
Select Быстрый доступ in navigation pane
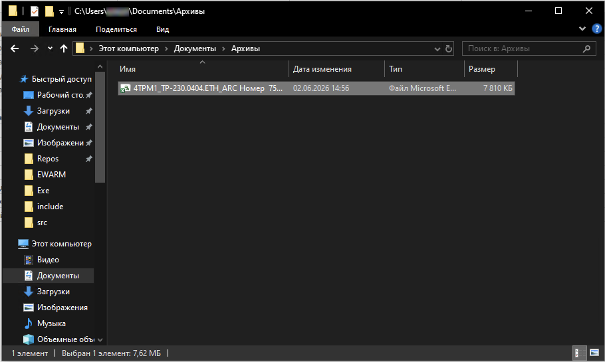pyautogui.click(x=61, y=79)
